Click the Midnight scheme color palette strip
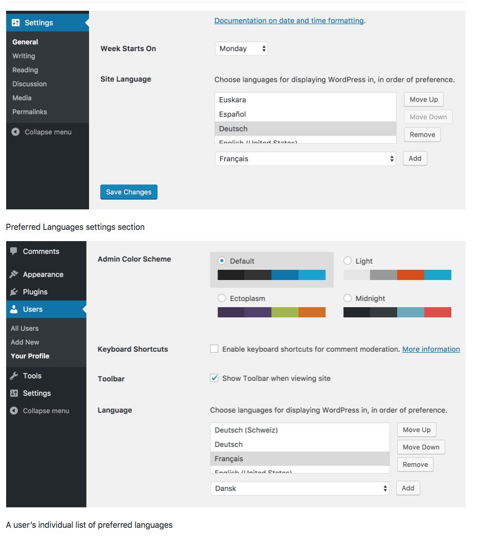Screen dimensions: 481x536 [x=397, y=312]
